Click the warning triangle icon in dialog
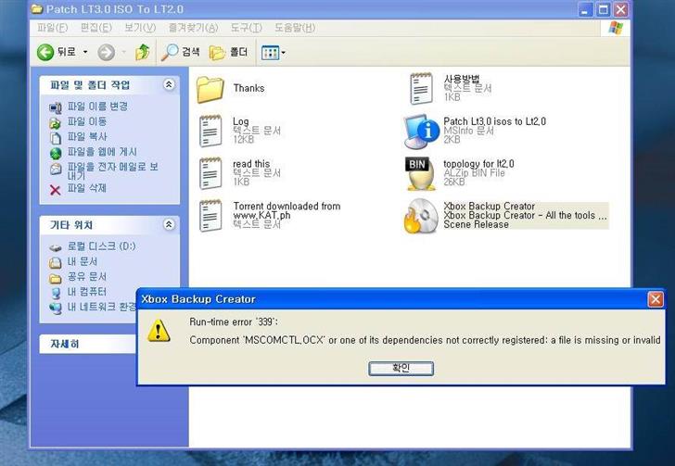The height and width of the screenshot is (466, 675). point(159,331)
